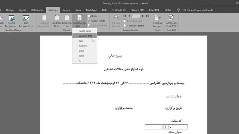Click Match Fields

tap(96, 21)
